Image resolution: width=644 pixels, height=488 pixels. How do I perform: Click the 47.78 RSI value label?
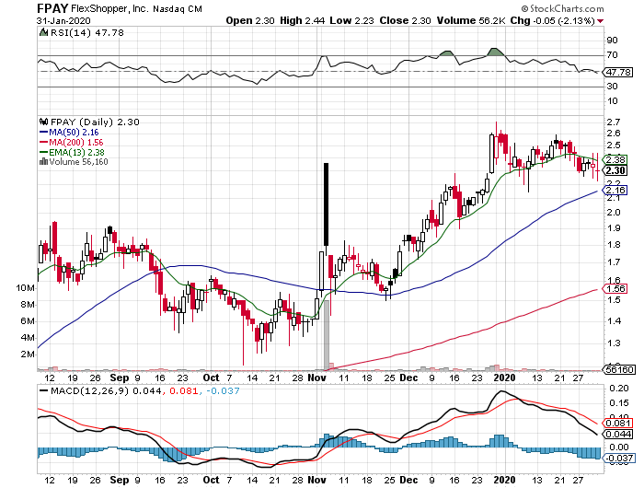615,71
